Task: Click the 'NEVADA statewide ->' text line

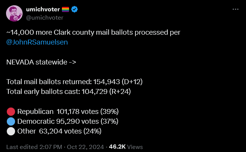Action: coord(41,62)
